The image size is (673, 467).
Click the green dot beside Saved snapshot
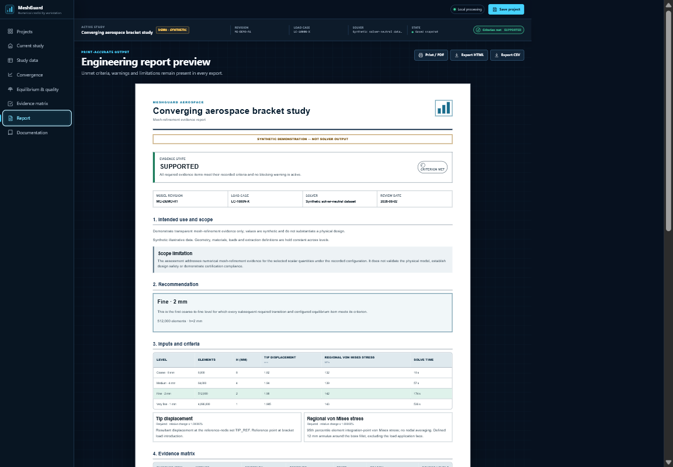point(413,32)
